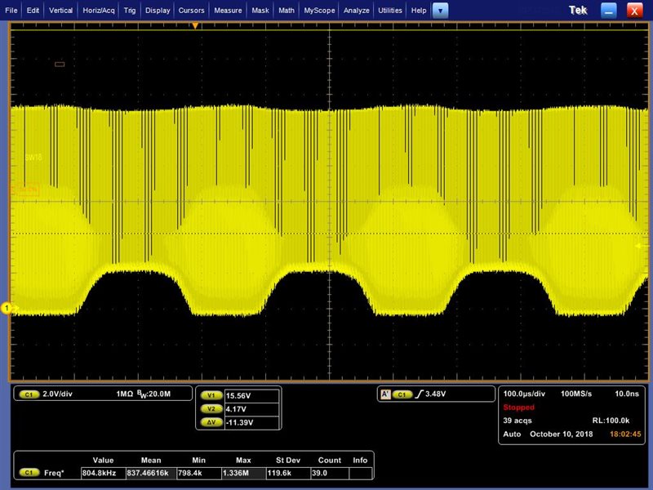Image resolution: width=653 pixels, height=490 pixels.
Task: Click the V1 value 15.56V
Action: point(251,396)
